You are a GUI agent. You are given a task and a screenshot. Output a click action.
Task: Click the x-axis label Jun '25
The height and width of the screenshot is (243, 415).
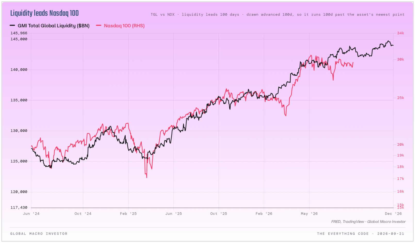click(174, 214)
